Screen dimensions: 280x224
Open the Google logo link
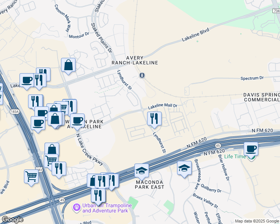(12, 220)
